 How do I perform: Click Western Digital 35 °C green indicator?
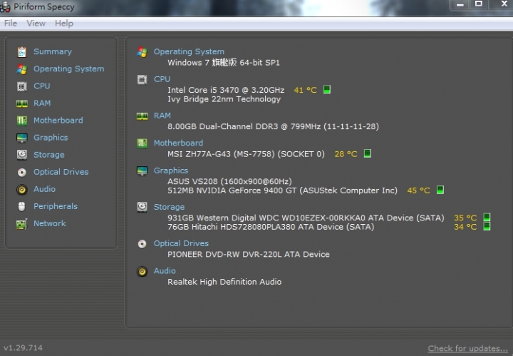pyautogui.click(x=487, y=217)
